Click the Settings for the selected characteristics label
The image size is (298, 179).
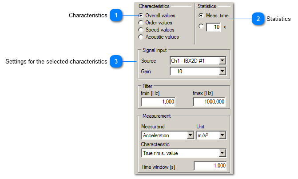pos(56,61)
